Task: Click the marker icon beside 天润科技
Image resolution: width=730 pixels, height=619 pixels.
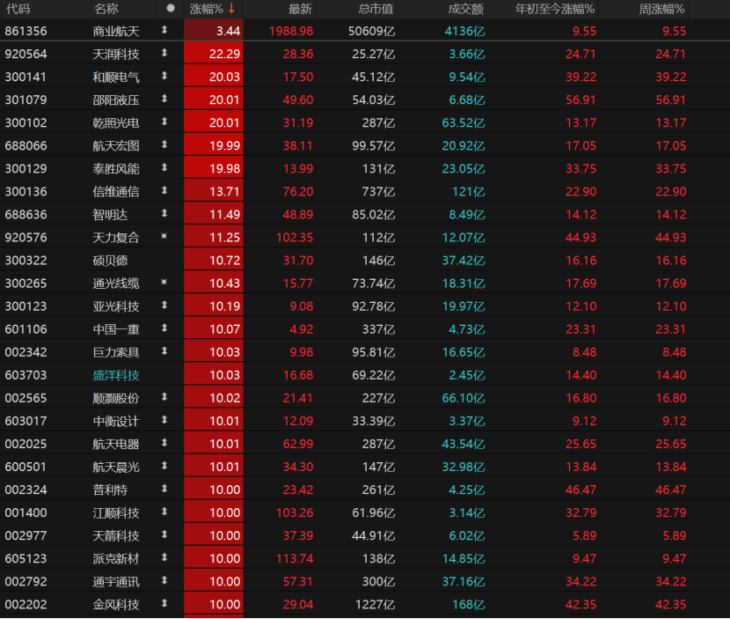Action: pos(164,54)
